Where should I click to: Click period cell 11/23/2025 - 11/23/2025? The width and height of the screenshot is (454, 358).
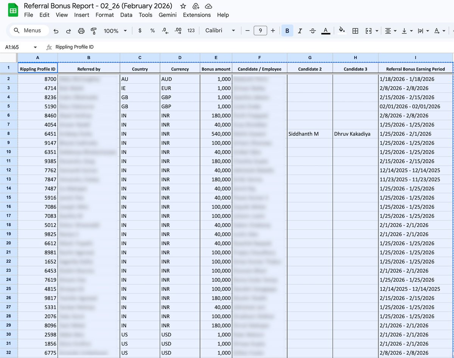415,179
